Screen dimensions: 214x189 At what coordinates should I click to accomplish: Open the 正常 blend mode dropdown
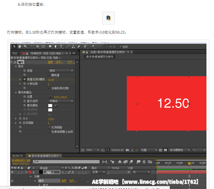pos(98,172)
